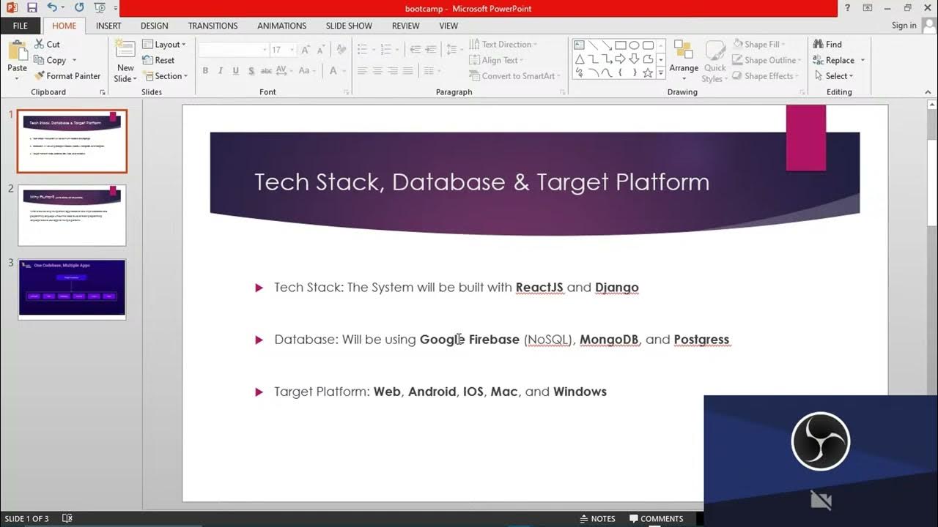
Task: Click slide title Tech Stack, Database & Target Platform
Action: 481,182
